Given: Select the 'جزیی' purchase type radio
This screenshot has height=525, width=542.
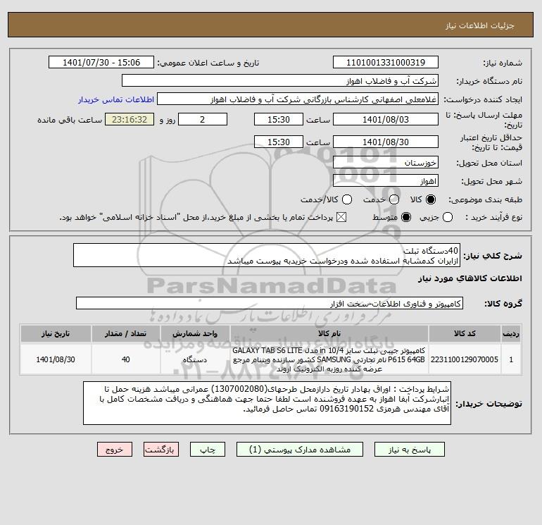Looking at the screenshot, I should click(448, 217).
